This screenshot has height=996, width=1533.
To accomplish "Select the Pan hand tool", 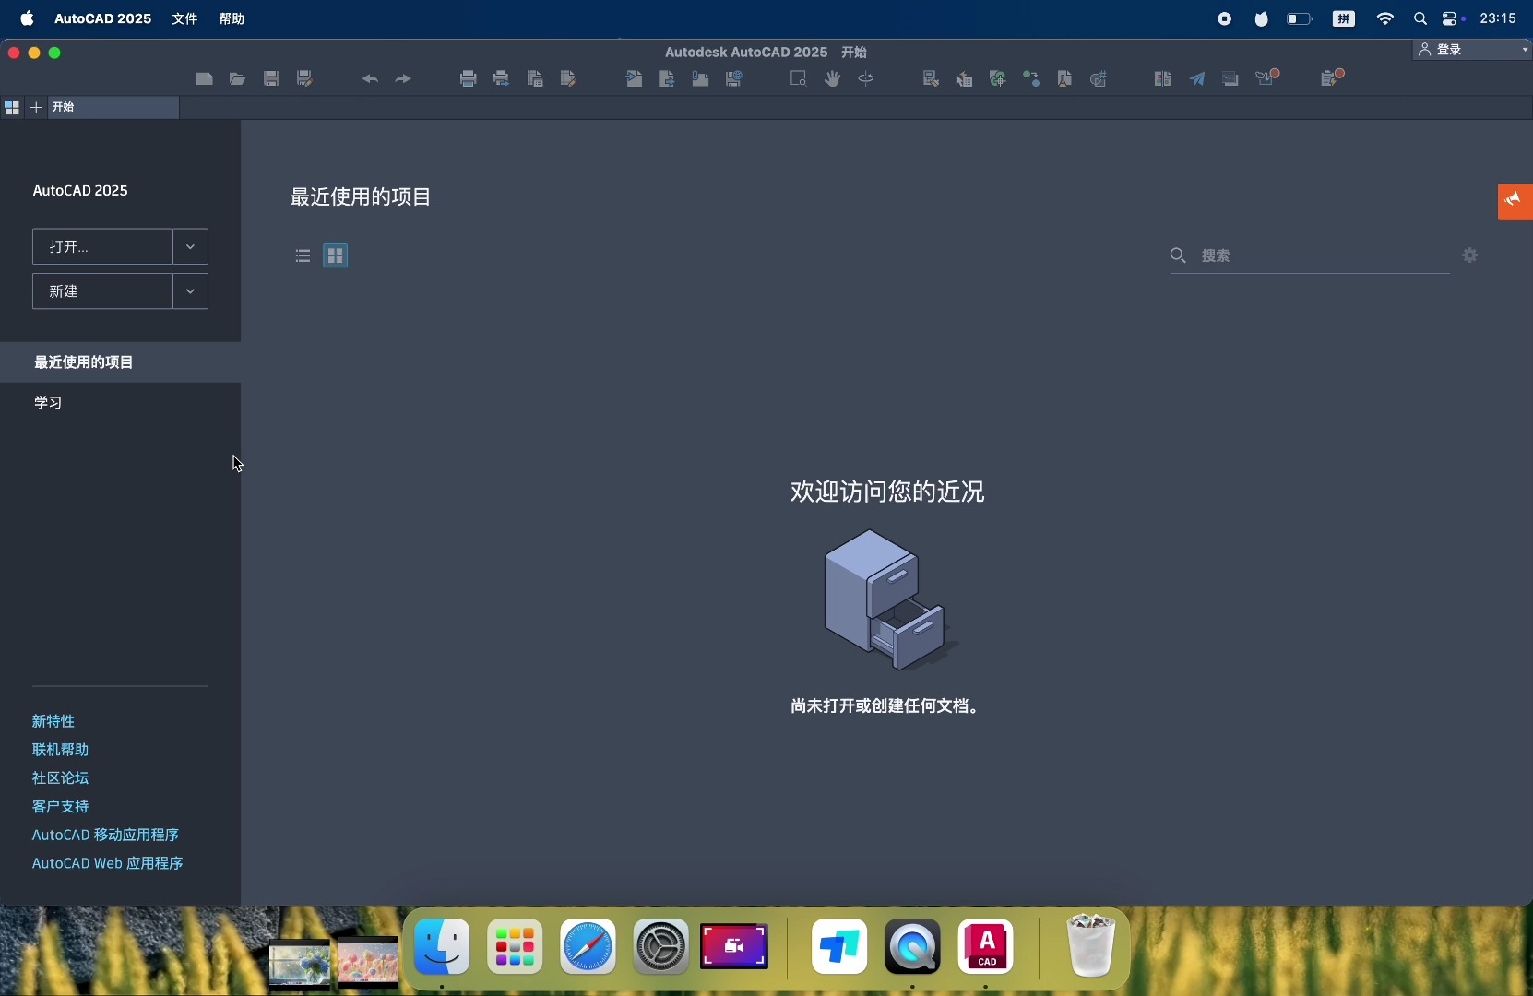I will pyautogui.click(x=833, y=79).
